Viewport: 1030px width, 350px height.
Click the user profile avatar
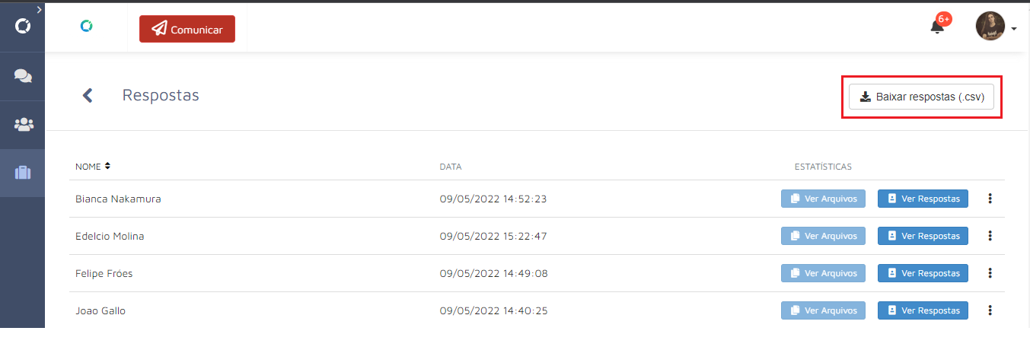(x=990, y=27)
